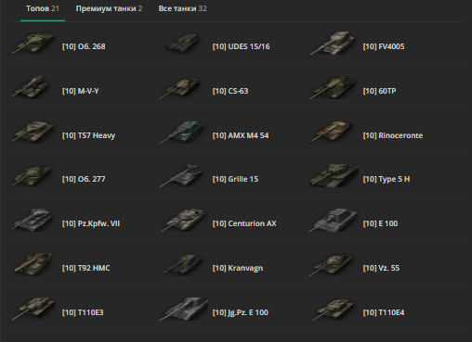Click the Grille 15 tank icon

pos(181,175)
